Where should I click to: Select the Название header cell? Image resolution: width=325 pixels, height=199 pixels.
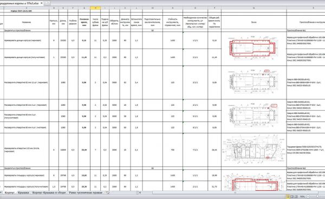27,22
